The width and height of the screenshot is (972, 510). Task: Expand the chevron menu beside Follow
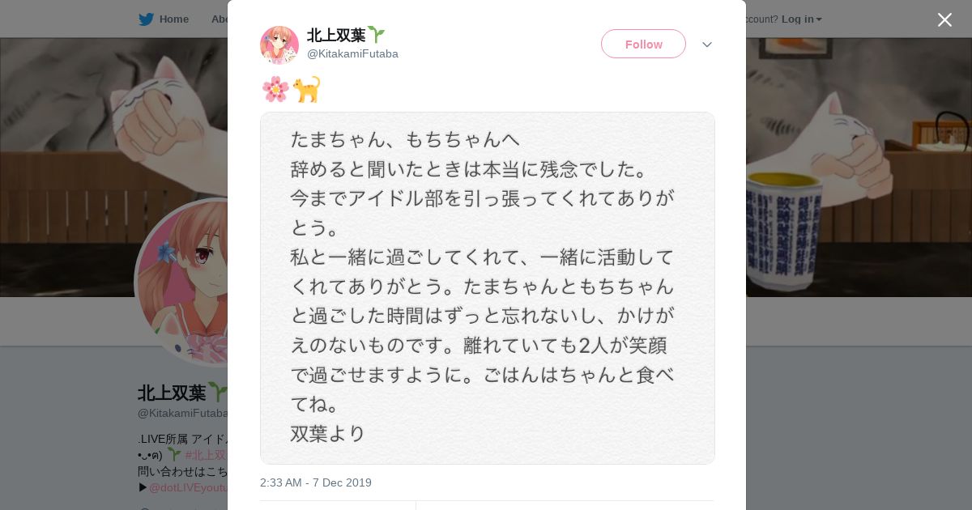(707, 45)
